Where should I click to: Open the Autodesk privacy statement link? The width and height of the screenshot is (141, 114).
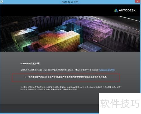[107, 70]
